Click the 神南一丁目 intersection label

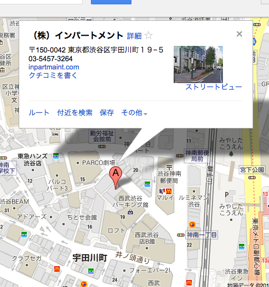coord(202,235)
